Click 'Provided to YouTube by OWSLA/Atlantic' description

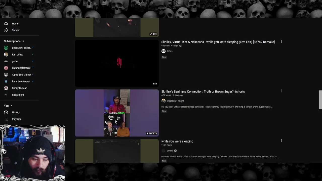220,157
